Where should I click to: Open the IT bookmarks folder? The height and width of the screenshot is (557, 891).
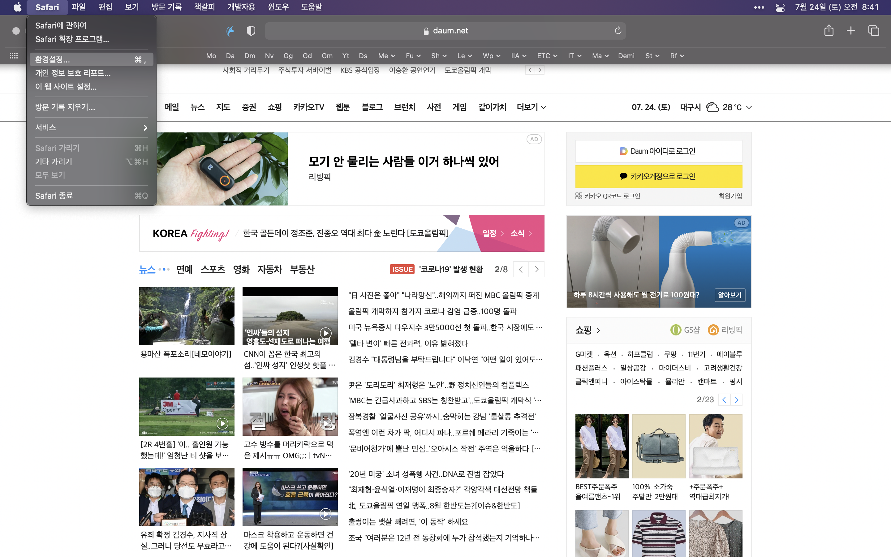tap(575, 56)
